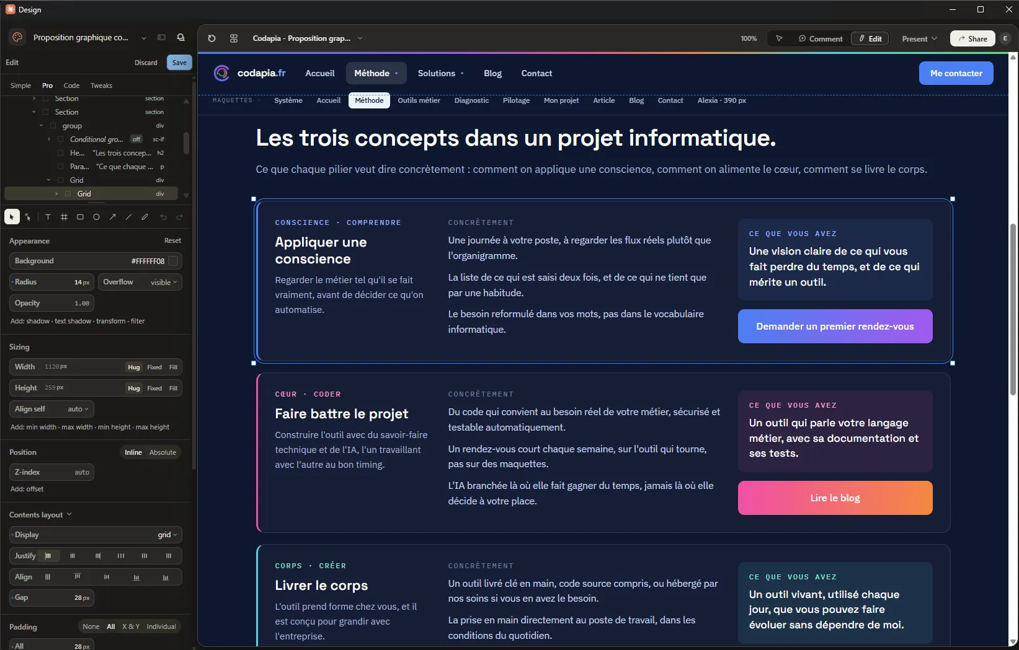Open the Present dropdown
1019x650 pixels.
point(919,38)
